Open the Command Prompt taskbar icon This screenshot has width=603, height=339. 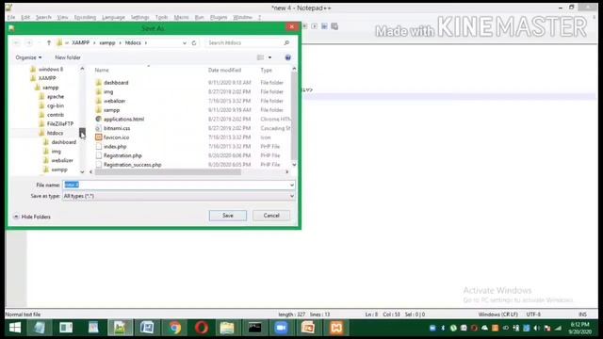pos(254,328)
